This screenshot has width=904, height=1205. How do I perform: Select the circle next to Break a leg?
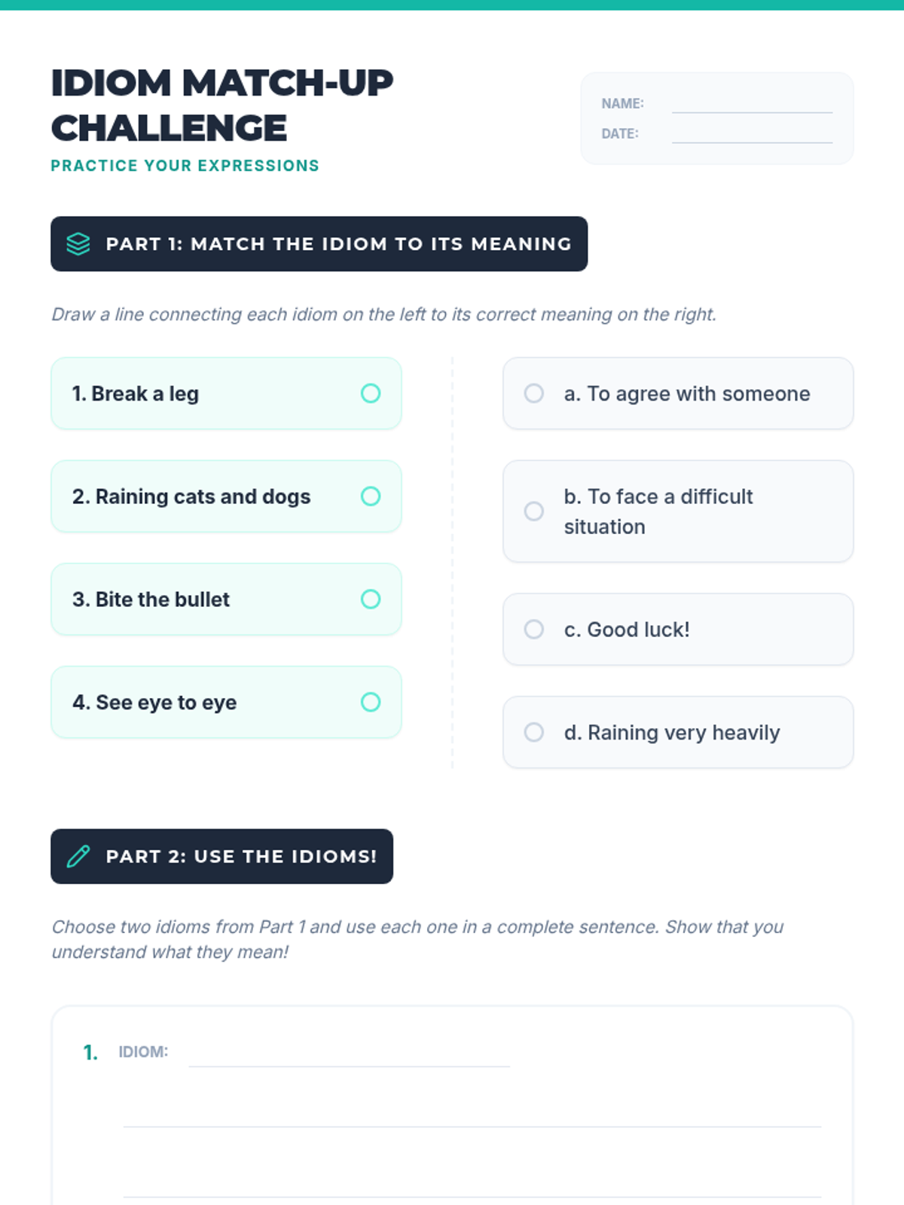pos(371,393)
